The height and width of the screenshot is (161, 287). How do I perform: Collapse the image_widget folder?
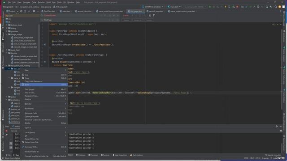[7, 34]
